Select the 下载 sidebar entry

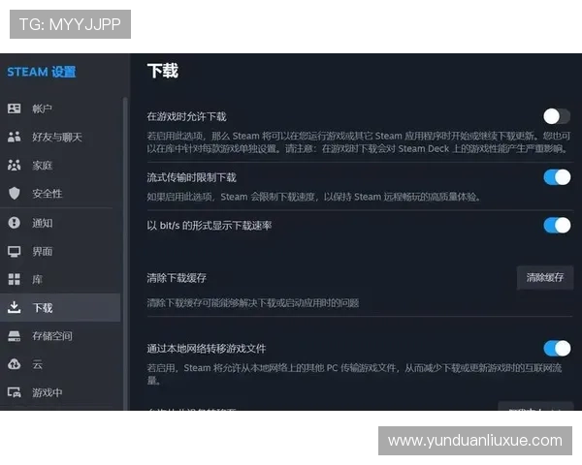[x=60, y=307]
